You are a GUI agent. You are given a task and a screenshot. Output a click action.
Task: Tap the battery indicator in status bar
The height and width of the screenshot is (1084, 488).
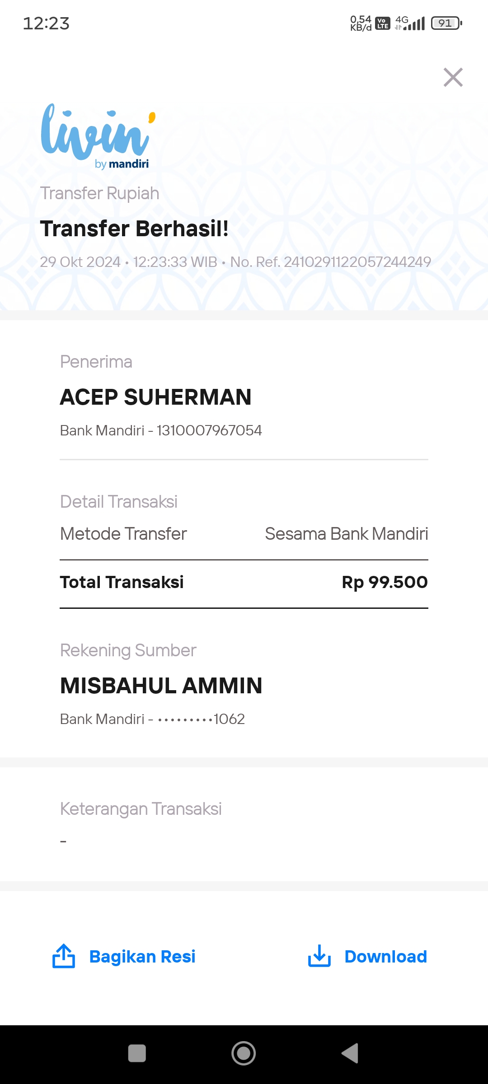(446, 23)
